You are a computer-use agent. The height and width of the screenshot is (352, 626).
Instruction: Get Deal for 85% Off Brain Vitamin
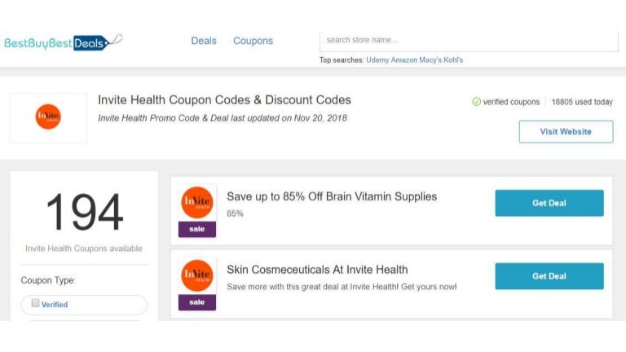click(549, 203)
